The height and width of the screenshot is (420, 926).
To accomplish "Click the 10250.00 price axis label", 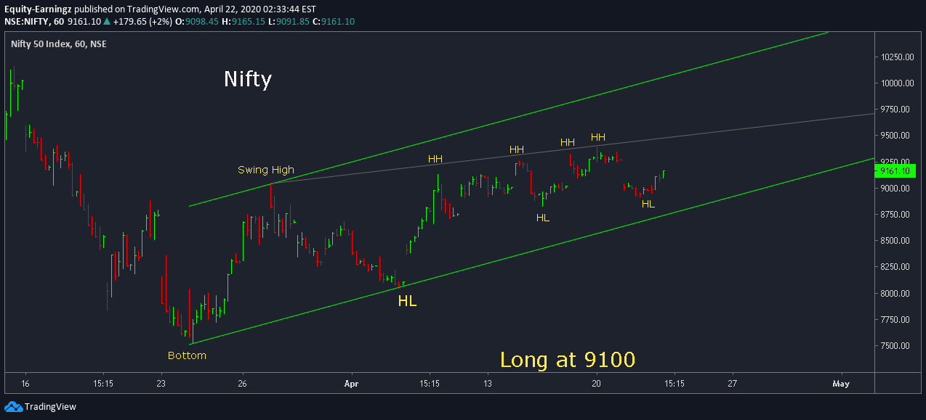I will tap(896, 57).
